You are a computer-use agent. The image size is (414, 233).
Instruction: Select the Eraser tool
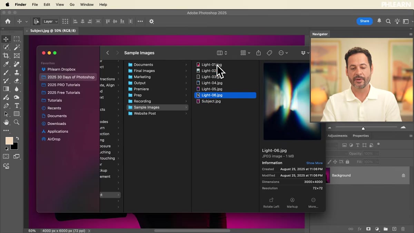(x=17, y=81)
